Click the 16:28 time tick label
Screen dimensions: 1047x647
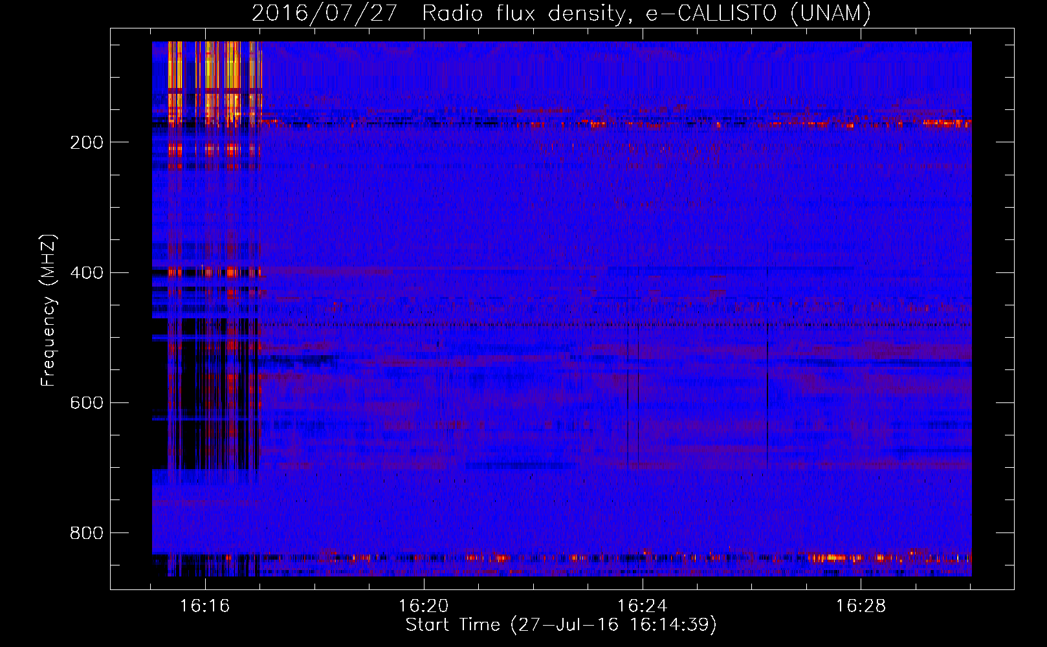click(861, 606)
